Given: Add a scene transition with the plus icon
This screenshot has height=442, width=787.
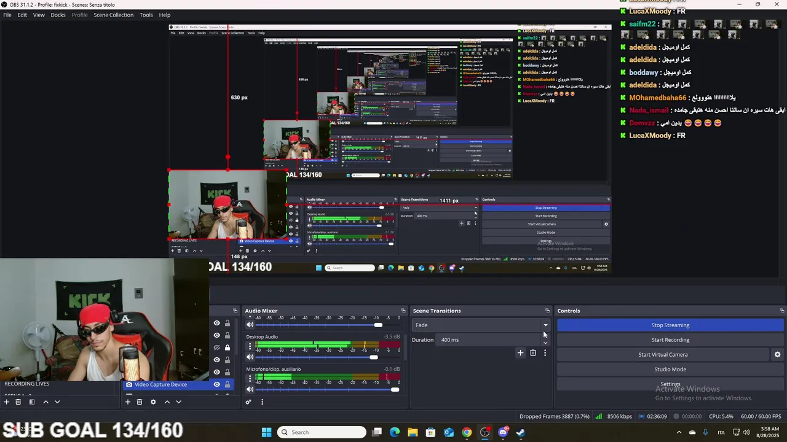Looking at the screenshot, I should point(520,353).
